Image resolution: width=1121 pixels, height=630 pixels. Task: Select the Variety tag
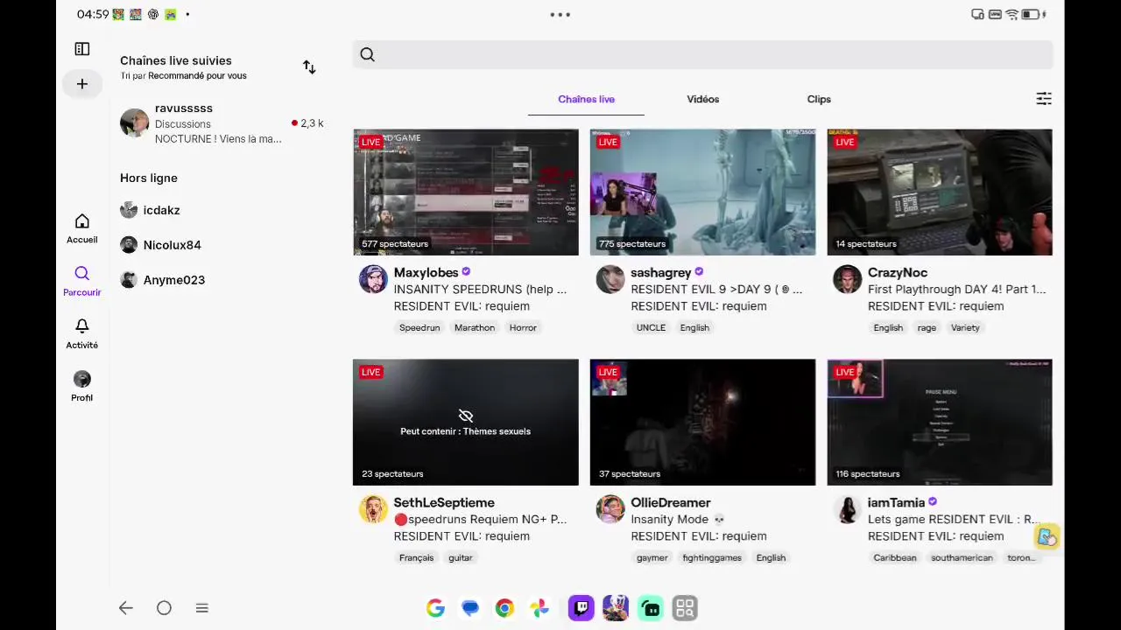click(965, 328)
